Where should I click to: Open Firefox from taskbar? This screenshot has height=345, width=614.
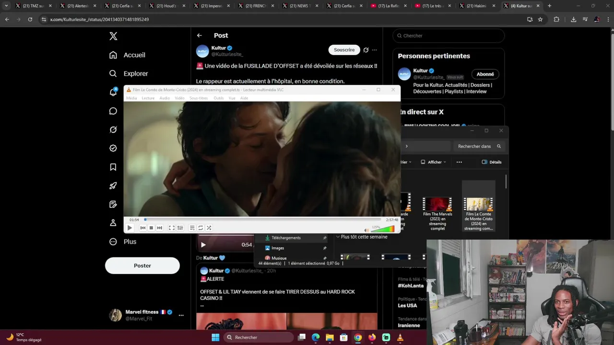coord(372,337)
